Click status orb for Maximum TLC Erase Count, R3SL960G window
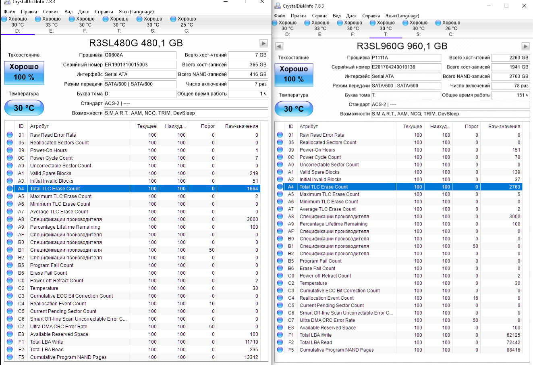 (280, 194)
